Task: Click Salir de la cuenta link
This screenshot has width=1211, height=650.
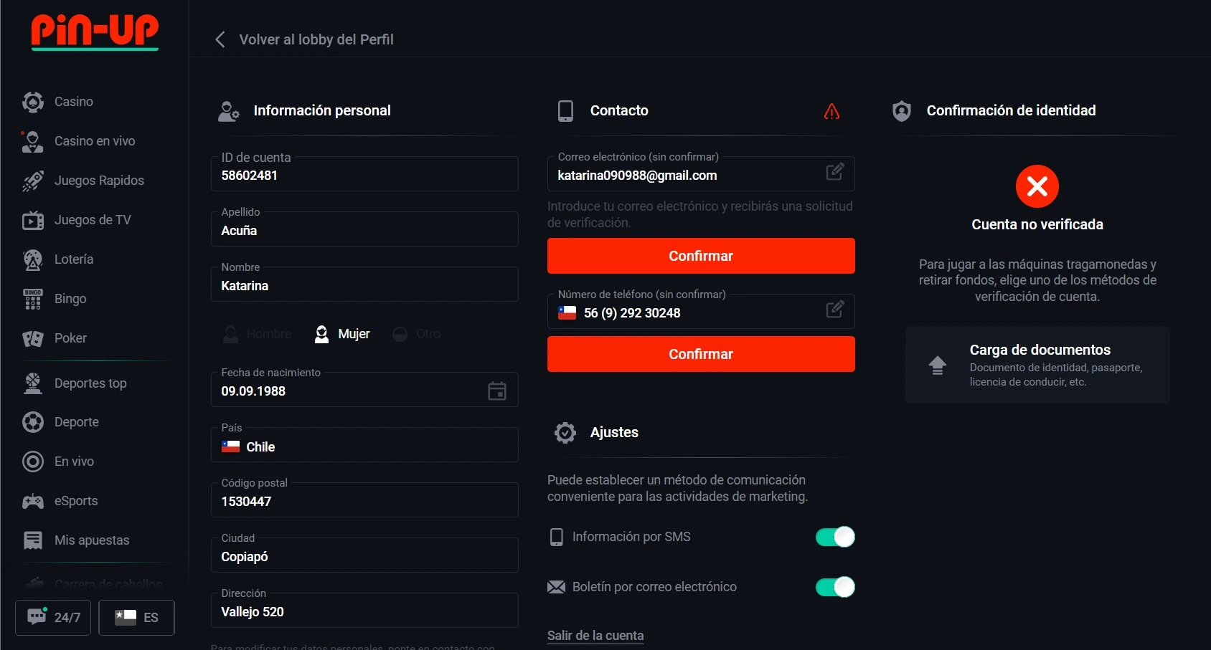Action: 595,636
